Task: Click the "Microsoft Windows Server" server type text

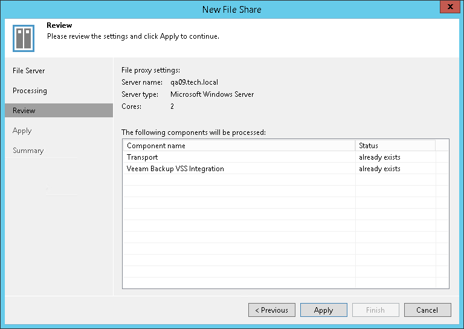Action: [x=212, y=94]
